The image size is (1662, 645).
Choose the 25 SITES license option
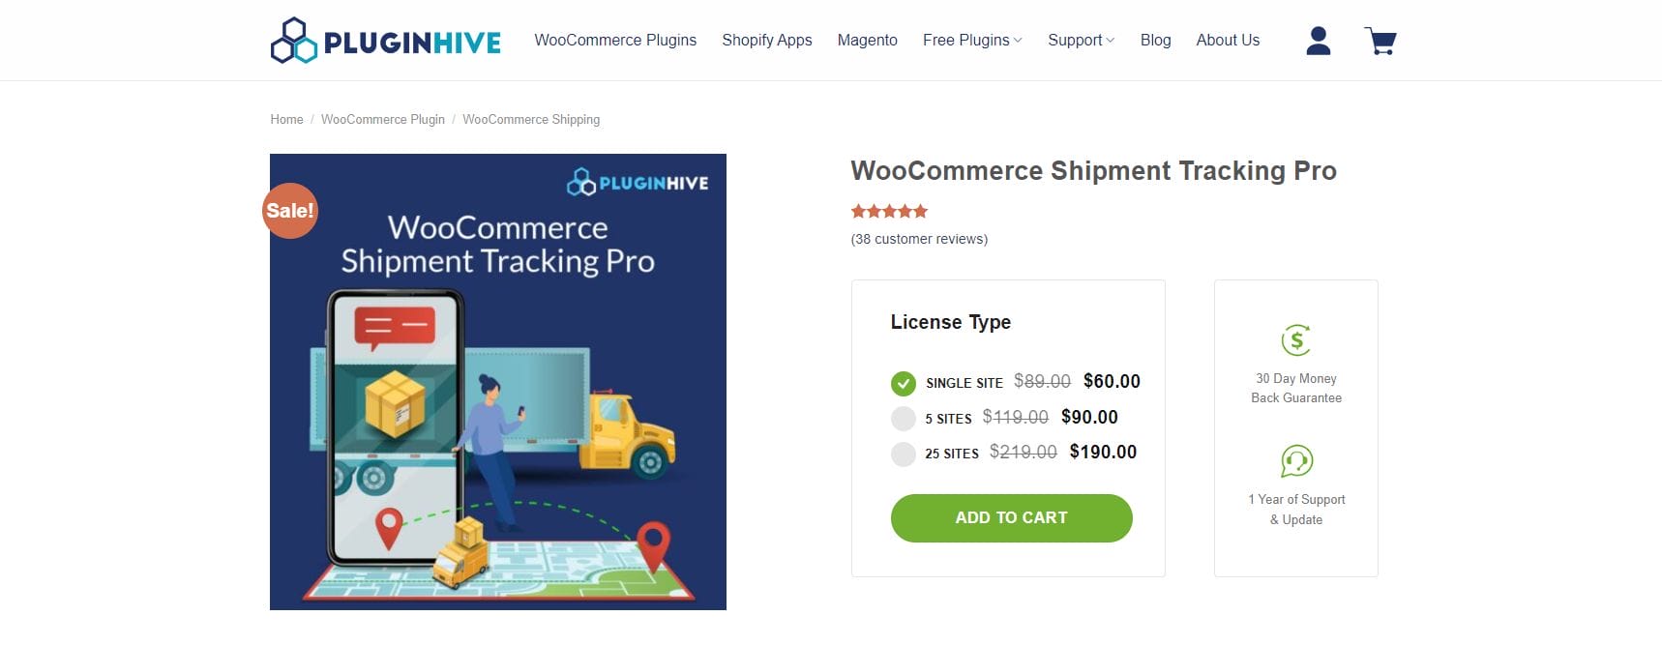point(904,454)
